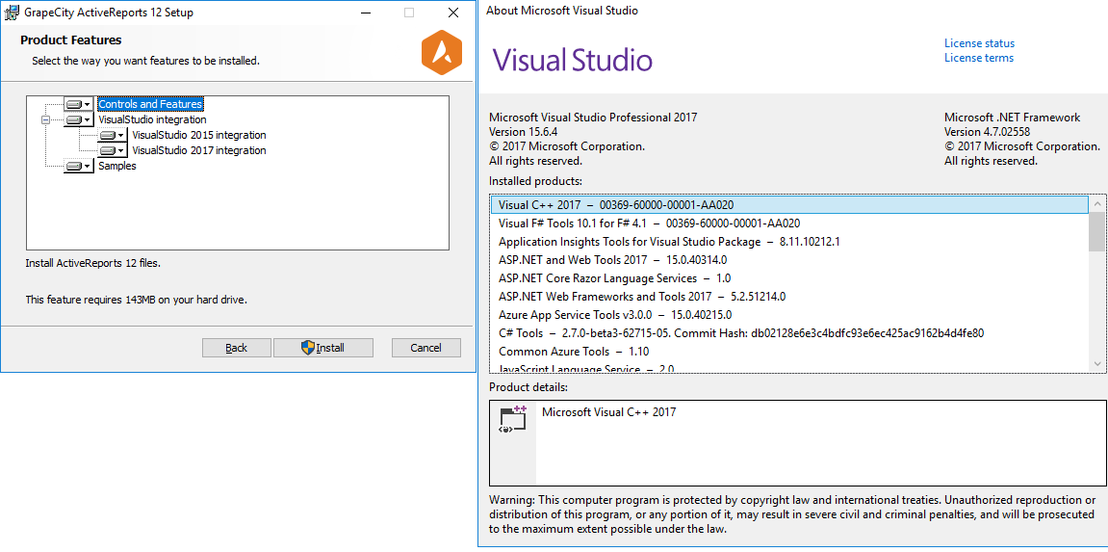
Task: Select Controls and Features tree item
Action: [150, 104]
